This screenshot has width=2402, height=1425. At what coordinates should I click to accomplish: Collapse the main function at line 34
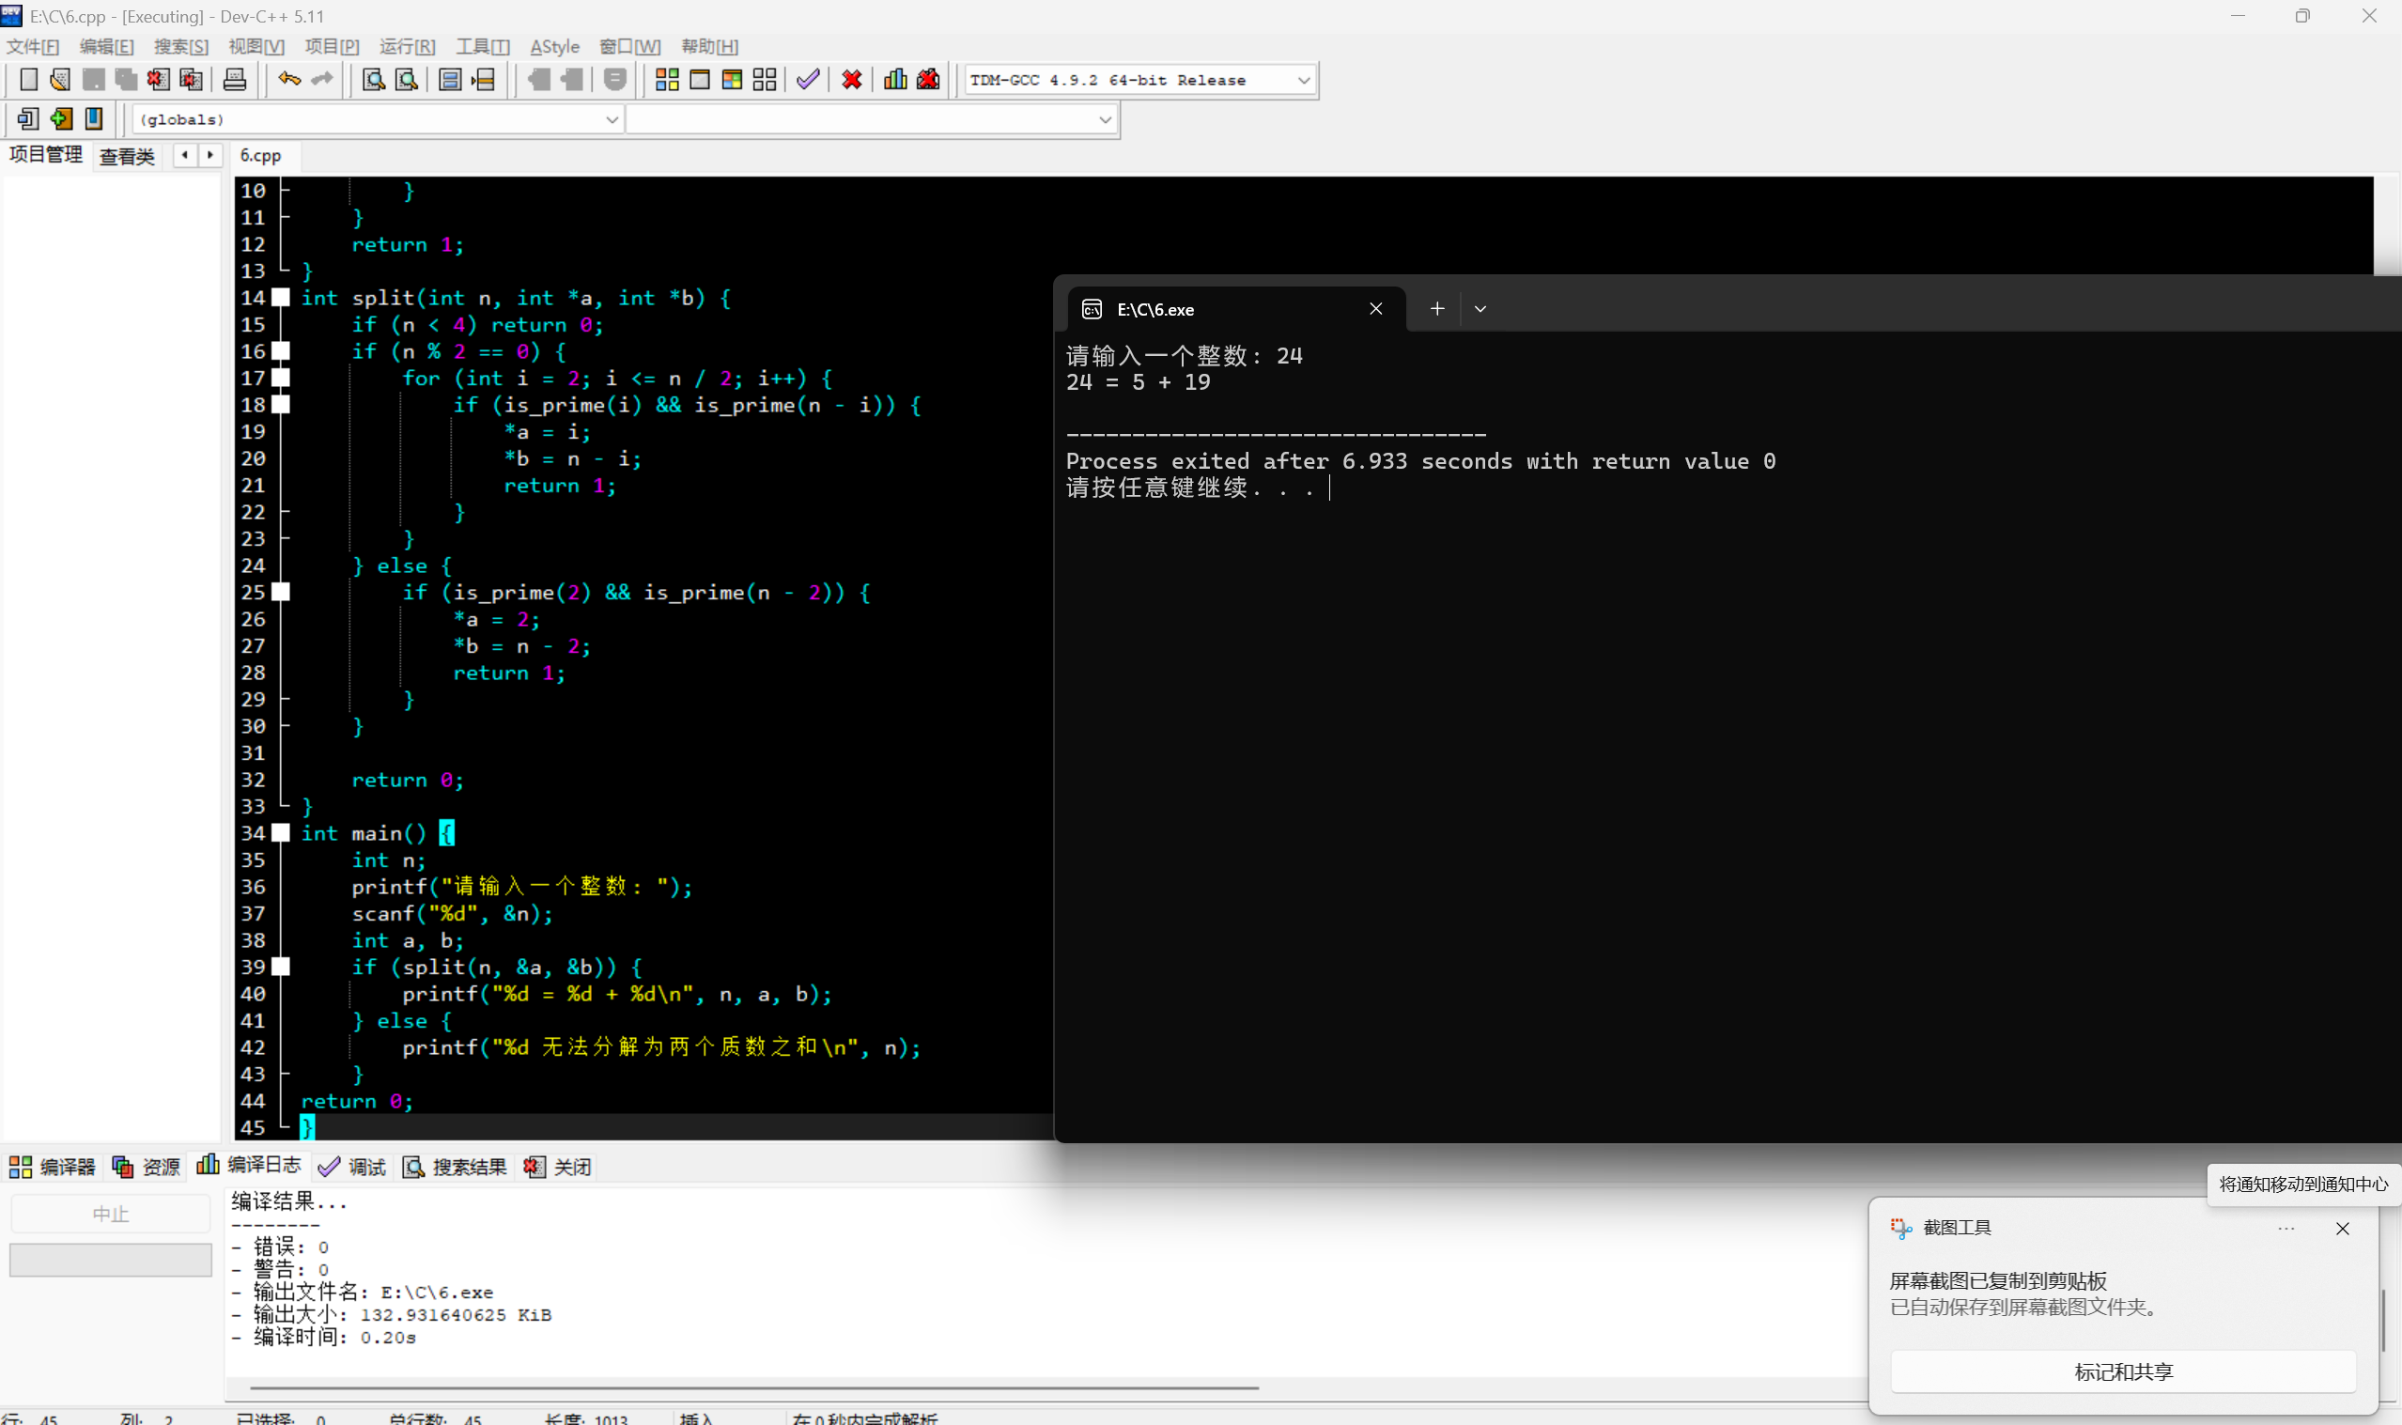click(x=280, y=832)
